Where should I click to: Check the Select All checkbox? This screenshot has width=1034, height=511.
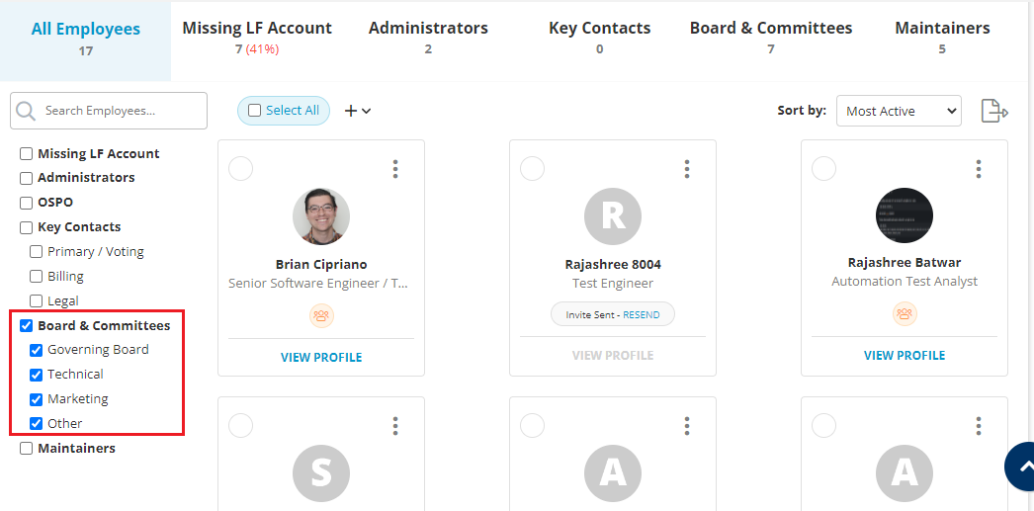[255, 111]
